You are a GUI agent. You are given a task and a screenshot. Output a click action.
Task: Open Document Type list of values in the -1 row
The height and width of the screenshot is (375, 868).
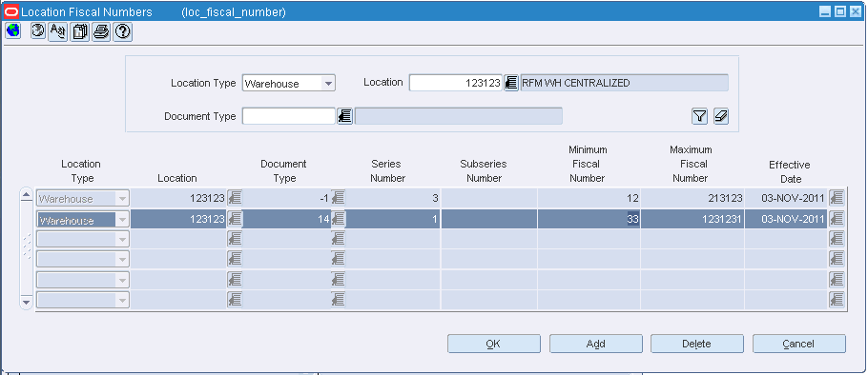point(339,198)
